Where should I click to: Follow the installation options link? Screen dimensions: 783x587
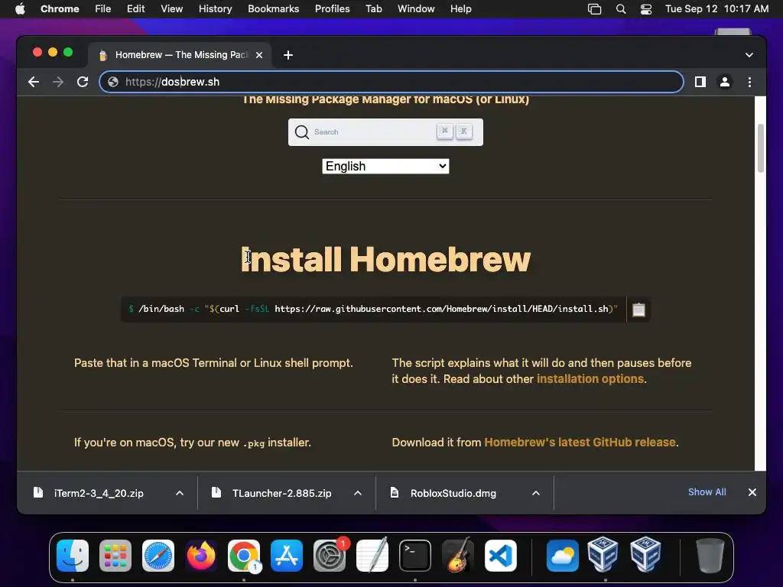coord(590,379)
